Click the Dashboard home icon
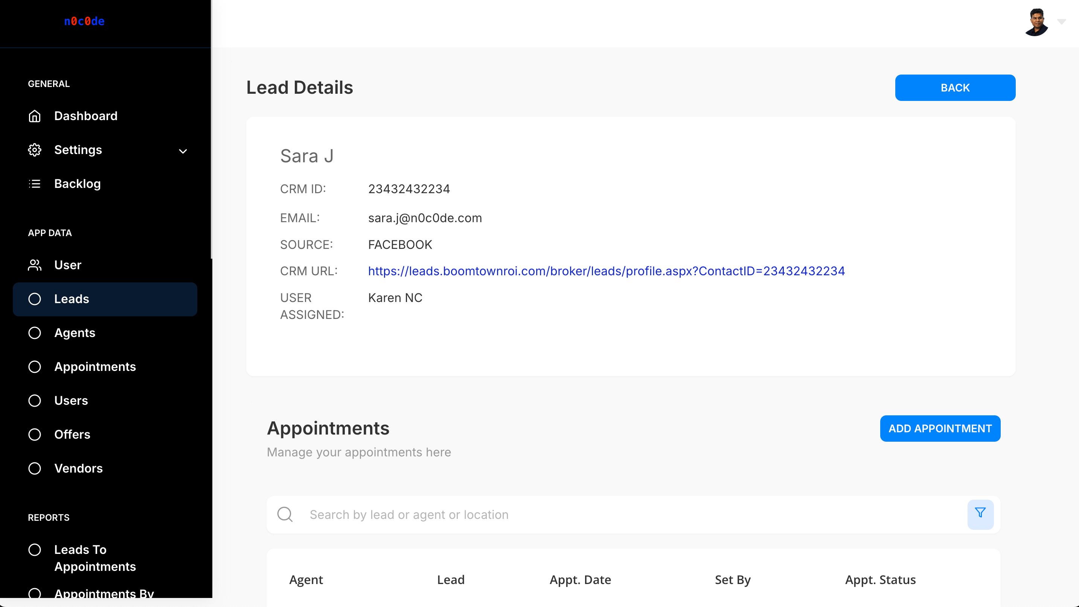Image resolution: width=1079 pixels, height=607 pixels. pos(34,116)
